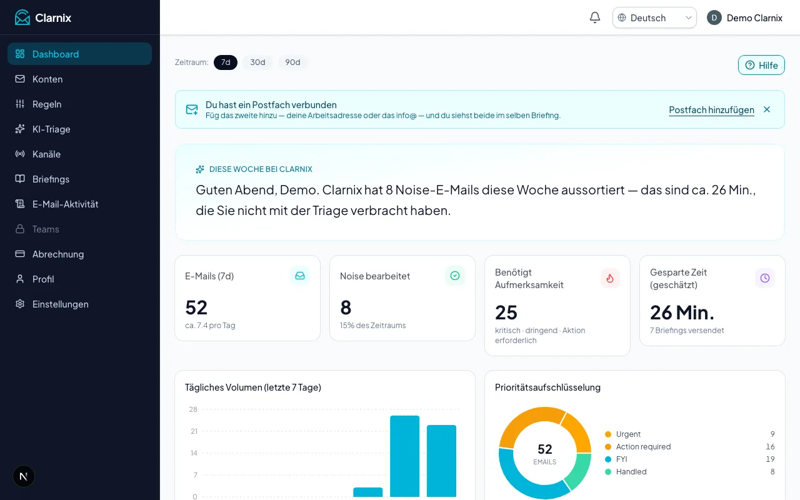
Task: Go to Dashboard in the sidebar
Action: coord(79,54)
